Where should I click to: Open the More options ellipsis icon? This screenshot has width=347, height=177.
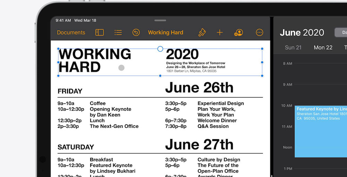260,33
